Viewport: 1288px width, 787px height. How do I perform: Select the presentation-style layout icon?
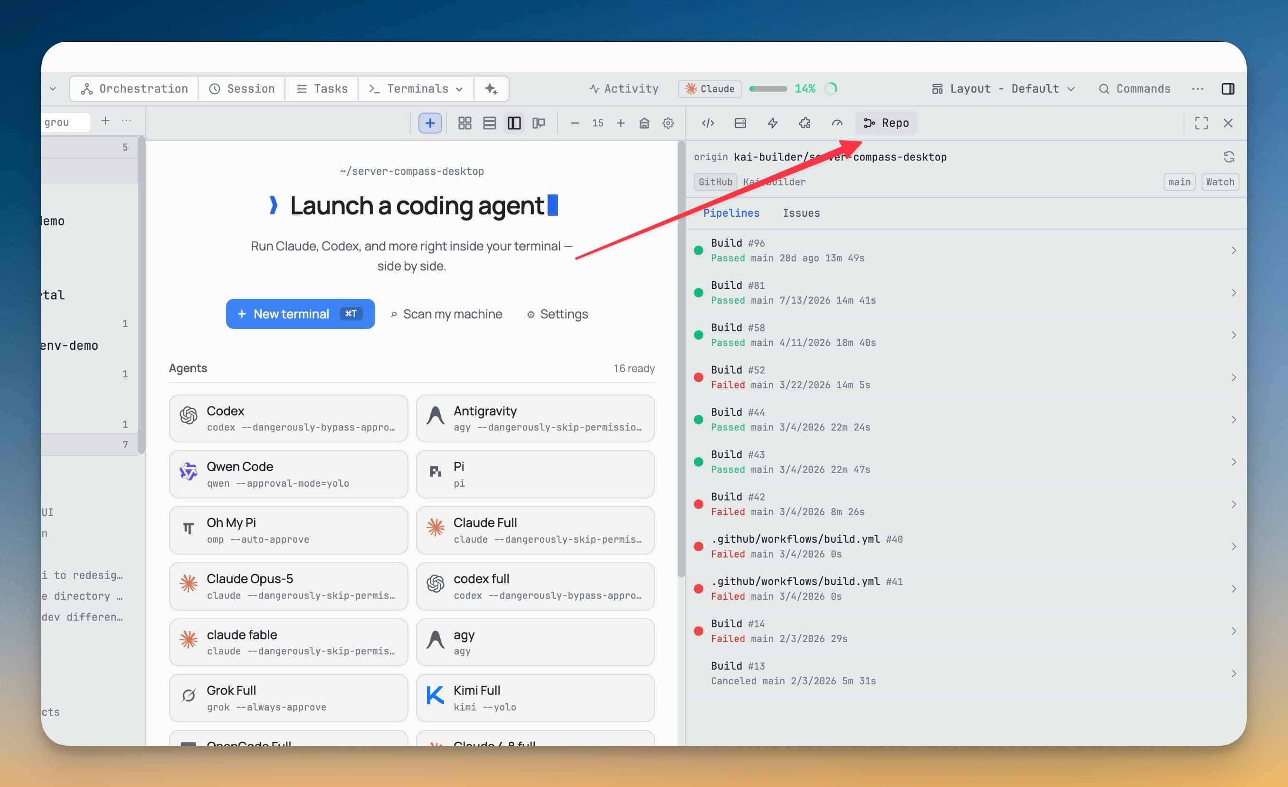(x=539, y=123)
